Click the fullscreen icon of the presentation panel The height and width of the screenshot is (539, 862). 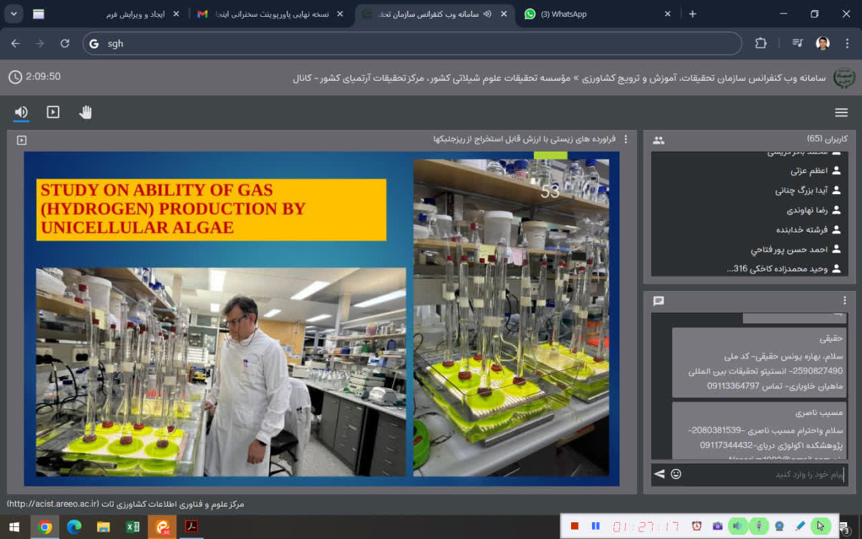coord(22,140)
